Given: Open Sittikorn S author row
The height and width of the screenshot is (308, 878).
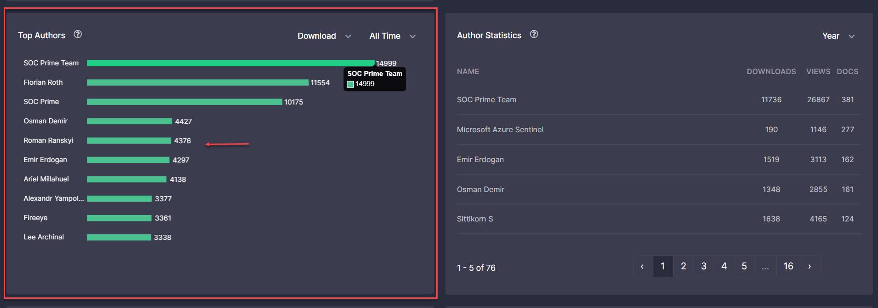Looking at the screenshot, I should pyautogui.click(x=475, y=219).
